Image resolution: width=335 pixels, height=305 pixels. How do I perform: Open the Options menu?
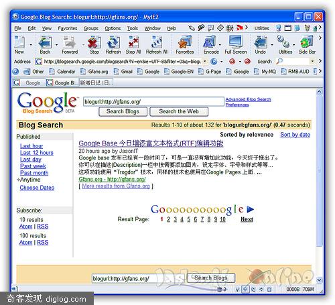tap(113, 28)
